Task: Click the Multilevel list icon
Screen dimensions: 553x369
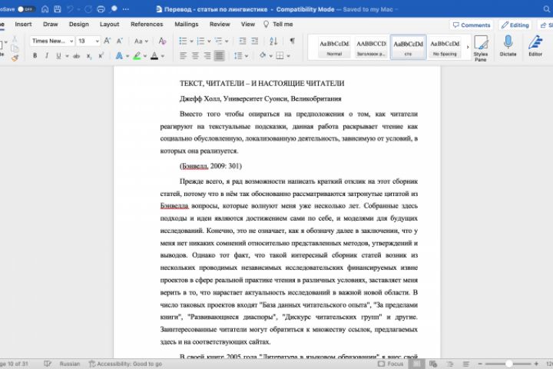Action: tap(218, 41)
